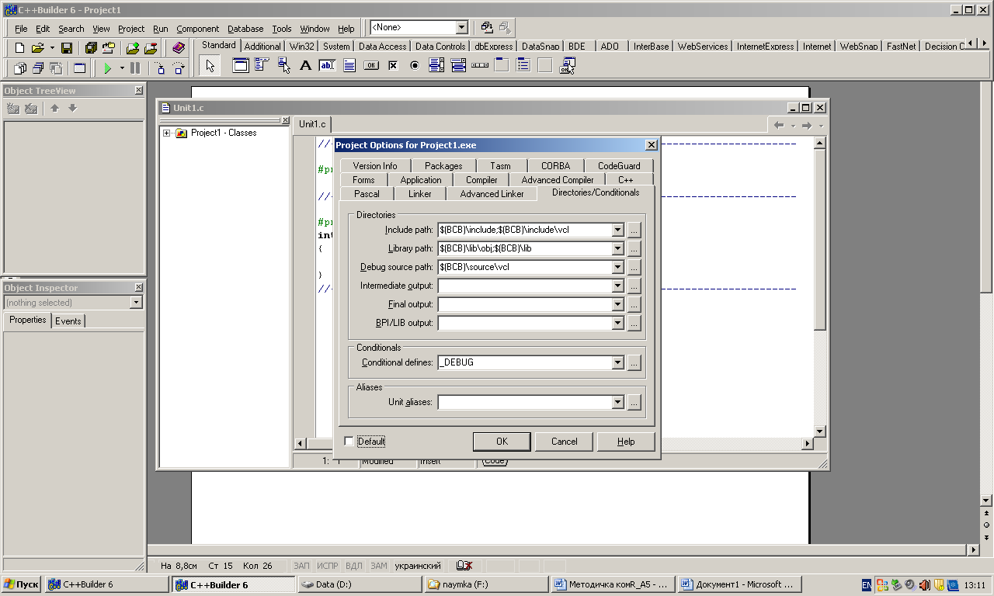The width and height of the screenshot is (994, 596).
Task: Open the Include path dropdown
Action: [618, 230]
